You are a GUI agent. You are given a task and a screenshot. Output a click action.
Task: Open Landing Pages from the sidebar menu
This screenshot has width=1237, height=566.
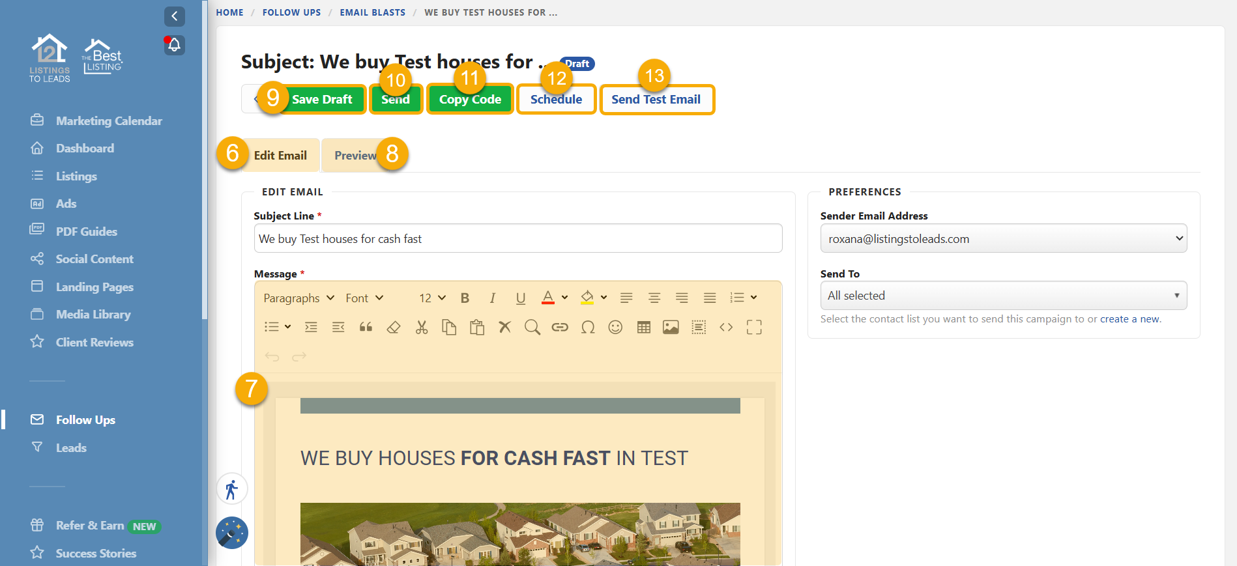[95, 287]
